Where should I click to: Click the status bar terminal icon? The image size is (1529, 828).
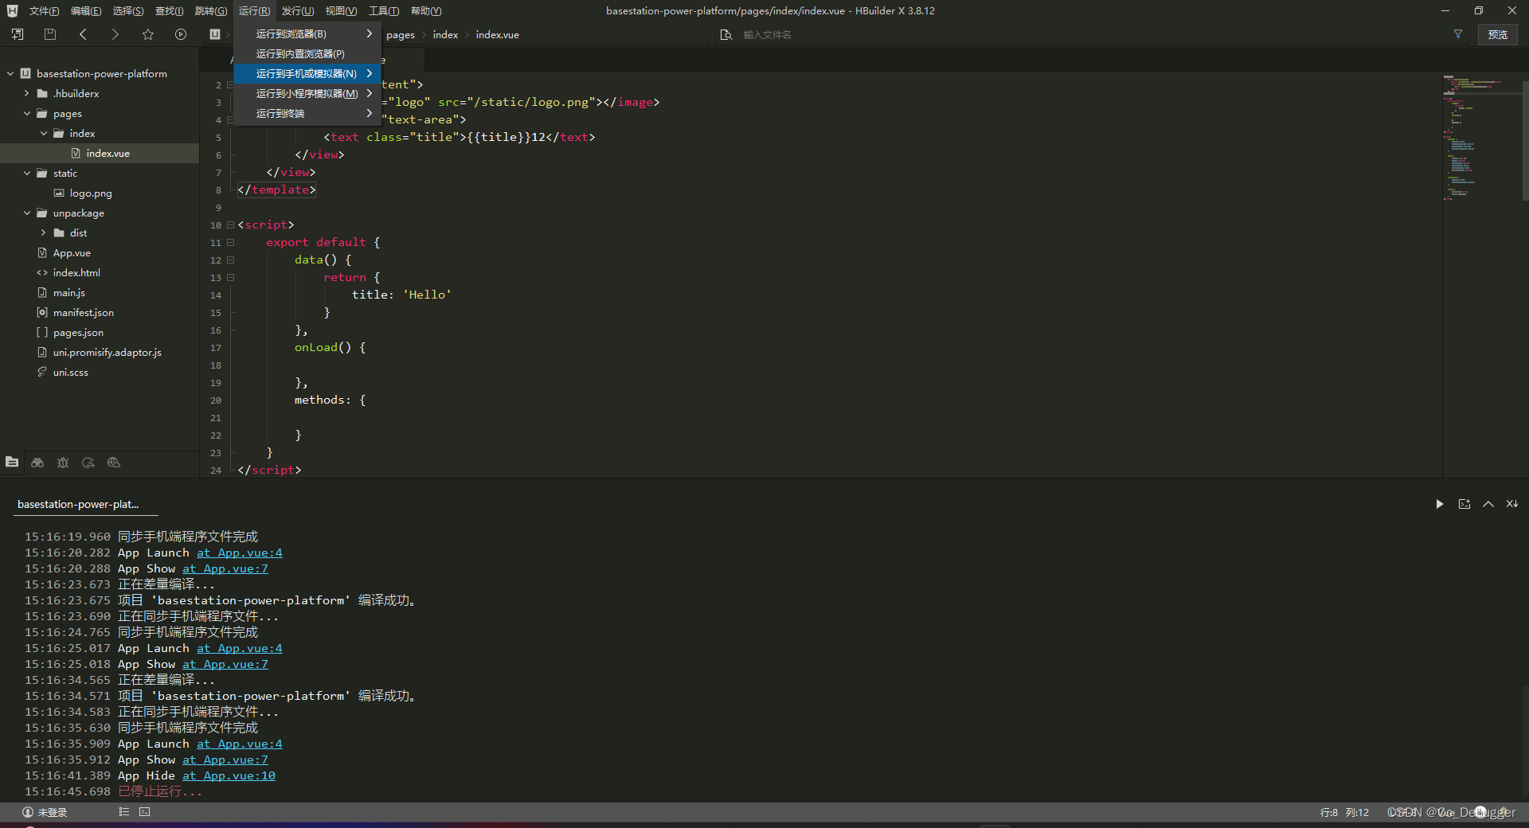pyautogui.click(x=144, y=812)
